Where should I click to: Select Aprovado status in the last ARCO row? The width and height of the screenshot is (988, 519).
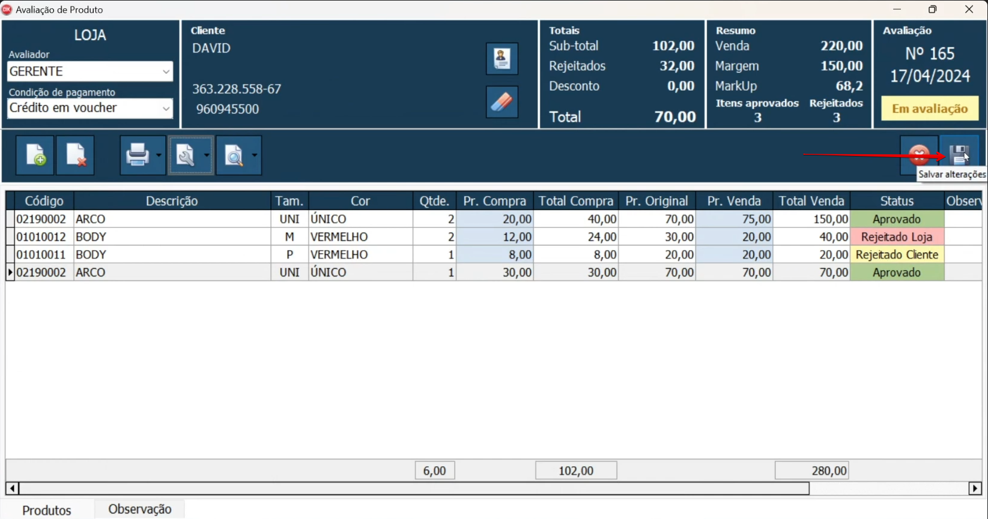897,272
